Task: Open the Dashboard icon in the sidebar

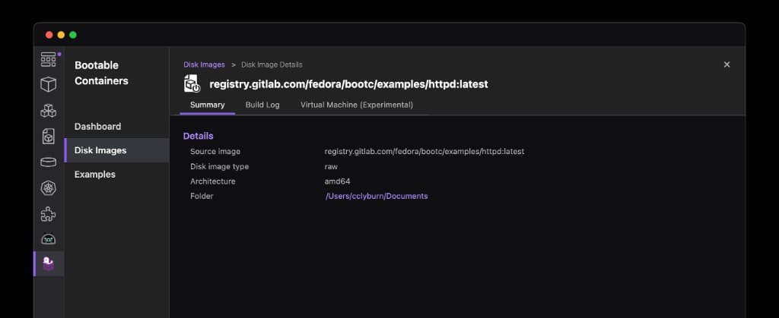Action: (48, 60)
